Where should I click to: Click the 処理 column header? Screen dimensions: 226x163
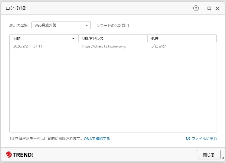(x=182, y=38)
